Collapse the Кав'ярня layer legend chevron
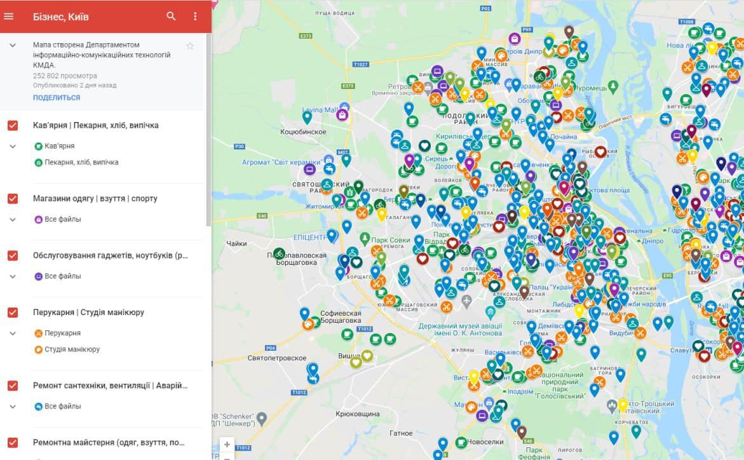 13,146
